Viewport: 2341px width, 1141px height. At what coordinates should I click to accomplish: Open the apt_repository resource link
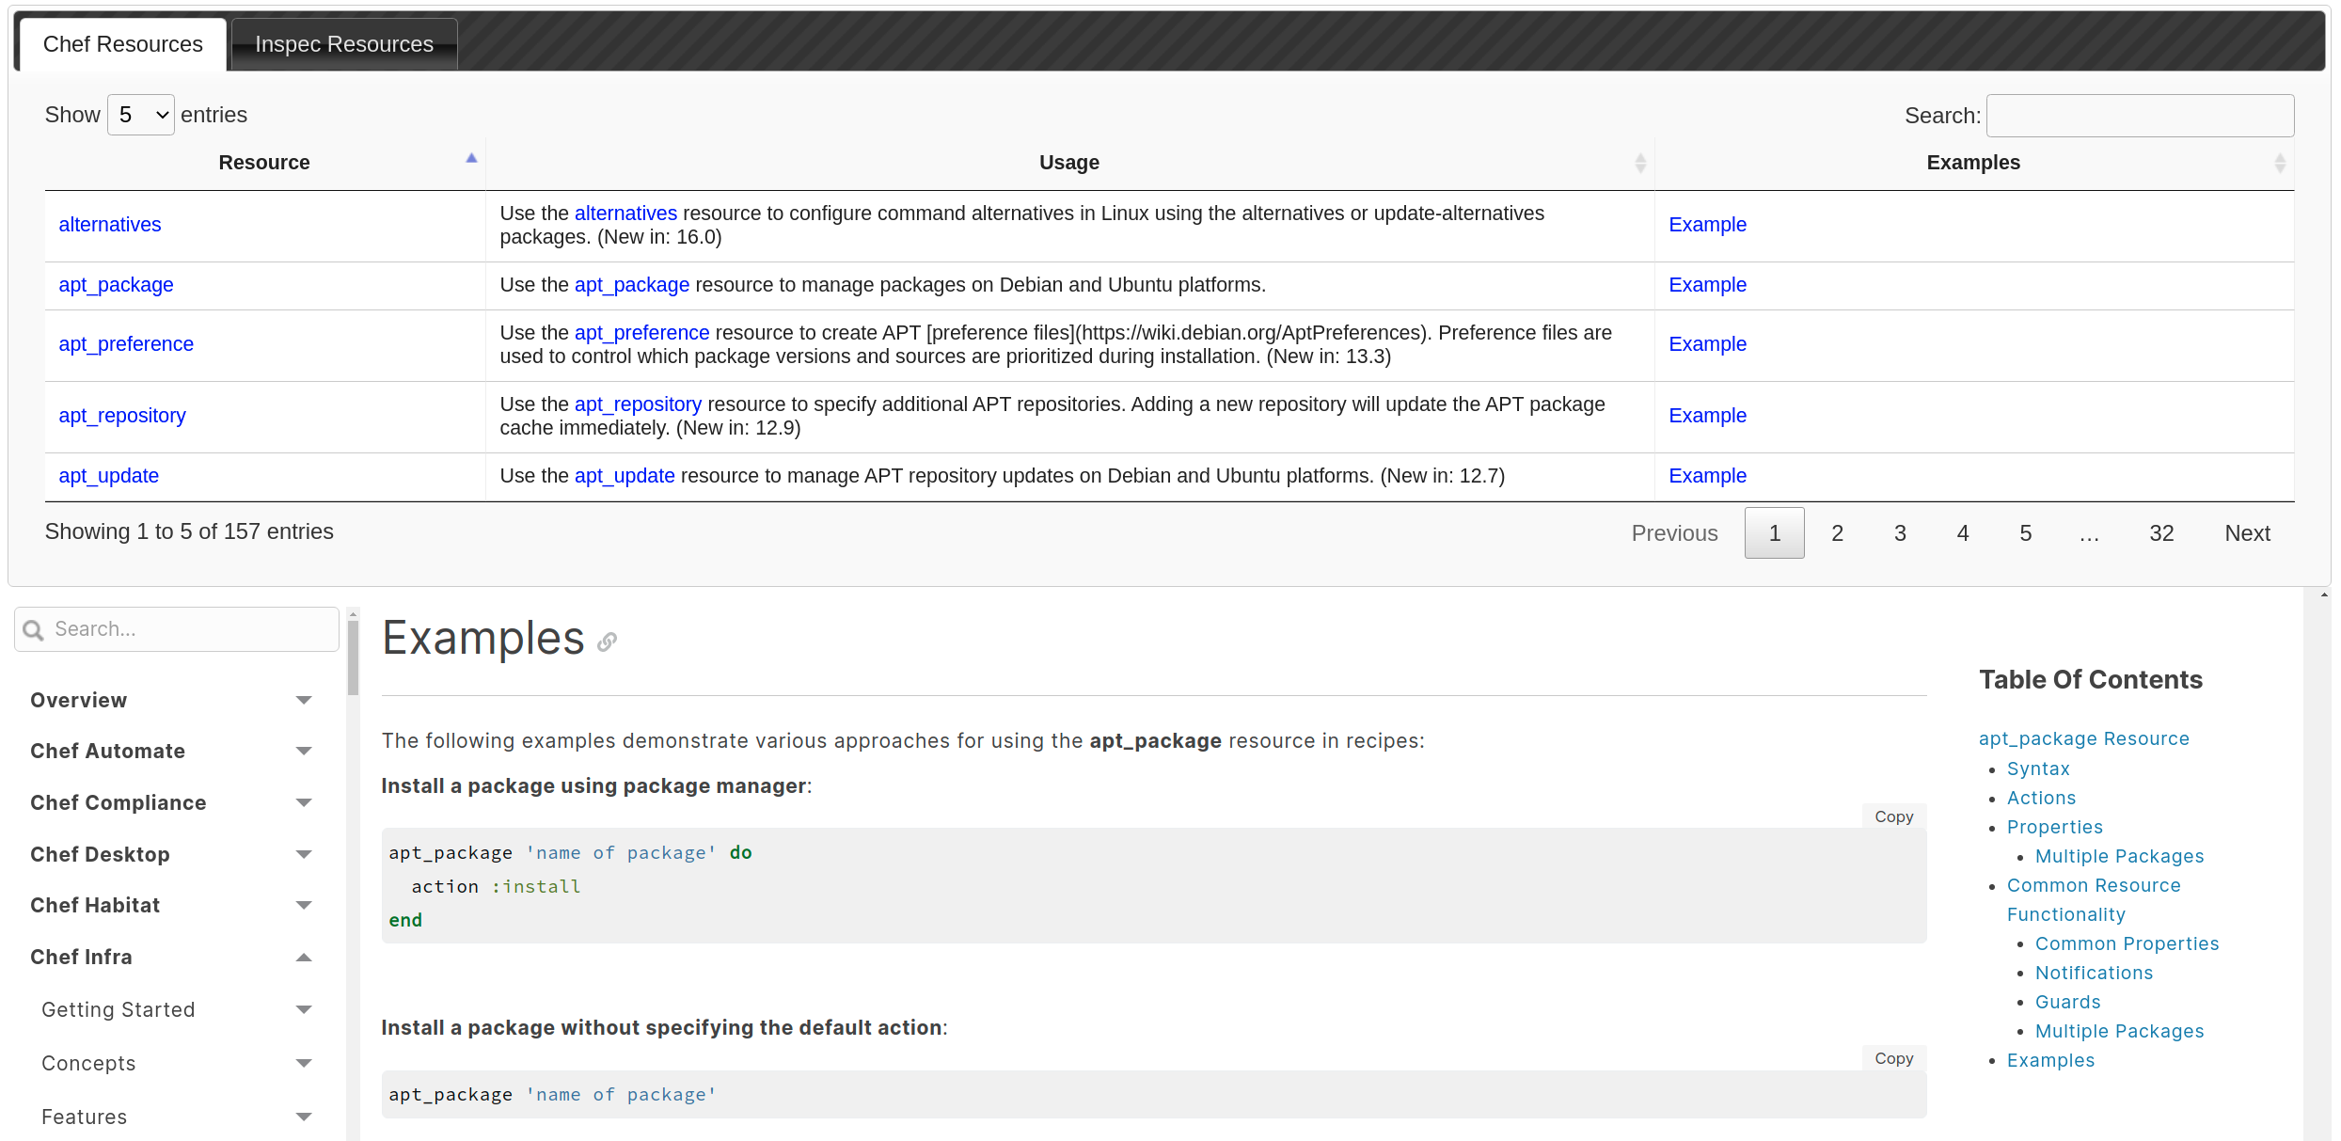(122, 416)
